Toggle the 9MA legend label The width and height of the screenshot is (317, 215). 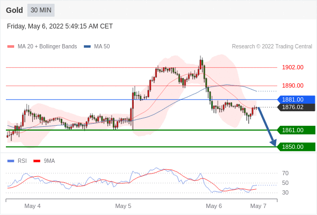(x=49, y=161)
